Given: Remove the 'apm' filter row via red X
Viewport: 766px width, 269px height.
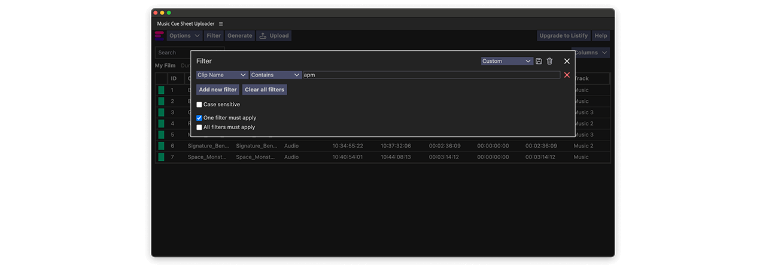Looking at the screenshot, I should pos(567,75).
